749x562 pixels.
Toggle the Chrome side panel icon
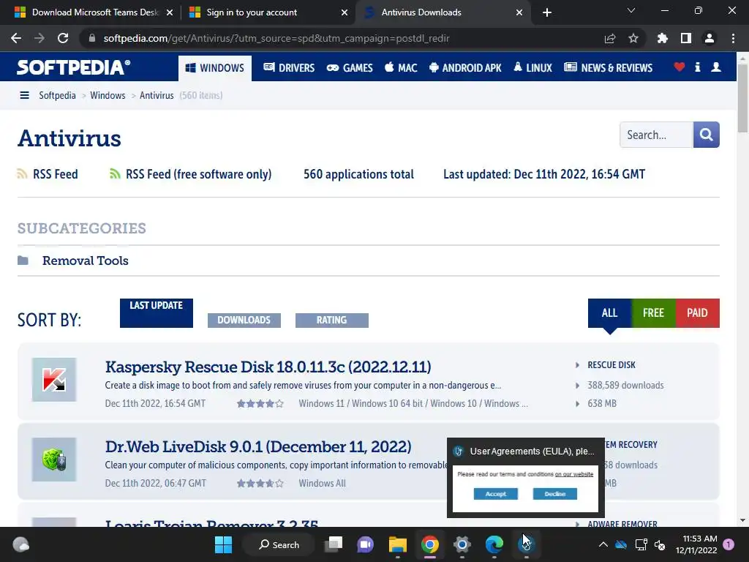(x=685, y=38)
